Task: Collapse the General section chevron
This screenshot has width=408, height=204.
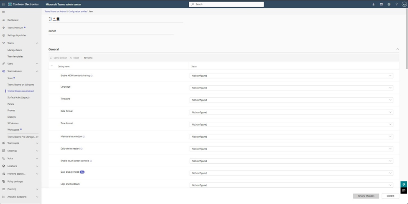Action: click(398, 49)
